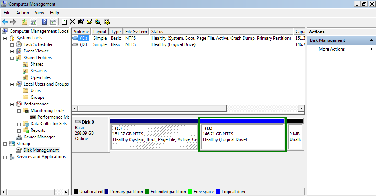Viewport: 376px width, 196px height.
Task: Click the Services and Applications icon
Action: [12, 157]
